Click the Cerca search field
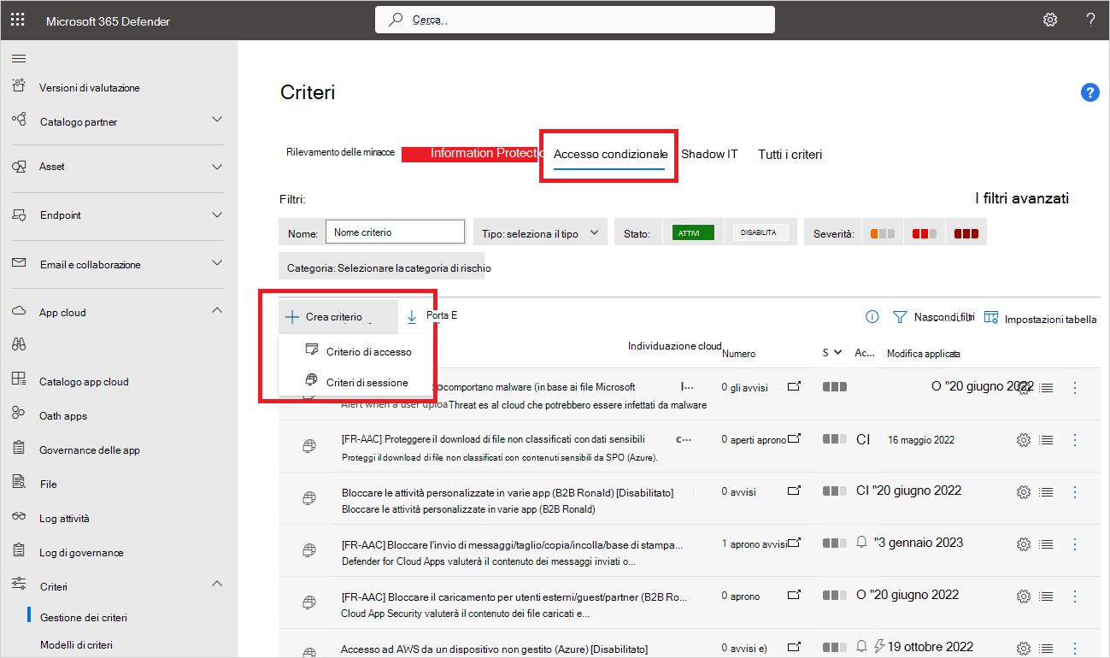This screenshot has height=658, width=1110. point(575,20)
